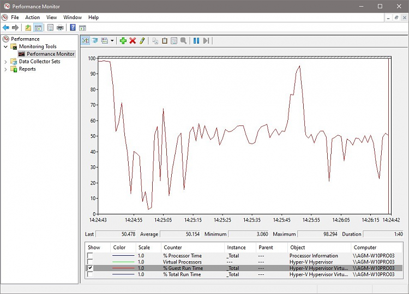Click View Log Data icon
Image resolution: width=409 pixels, height=294 pixels.
pyautogui.click(x=95, y=41)
